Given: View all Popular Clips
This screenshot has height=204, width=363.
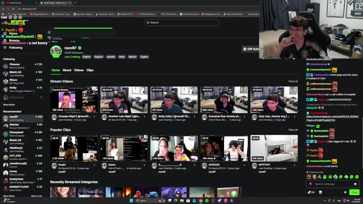Looking at the screenshot, I should pos(293,130).
